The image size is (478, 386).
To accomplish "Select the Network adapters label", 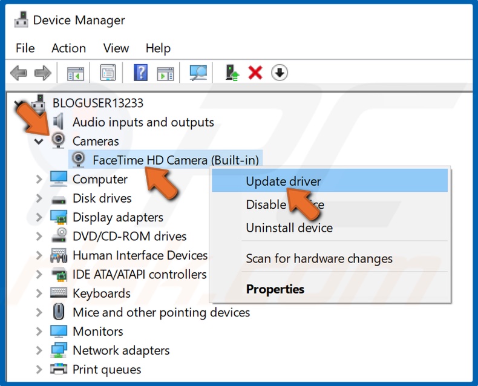I will pos(121,351).
